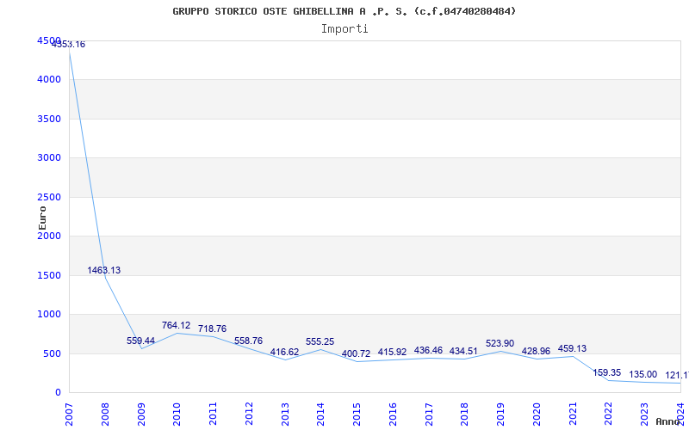Image resolution: width=689 pixels, height=430 pixels.
Task: Select the 523.90 data label
Action: 500,343
